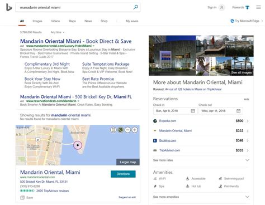Screen dimensions: 265x205
Task: Click the Mandarin Oriental fan logo icon
Action: coord(155,130)
